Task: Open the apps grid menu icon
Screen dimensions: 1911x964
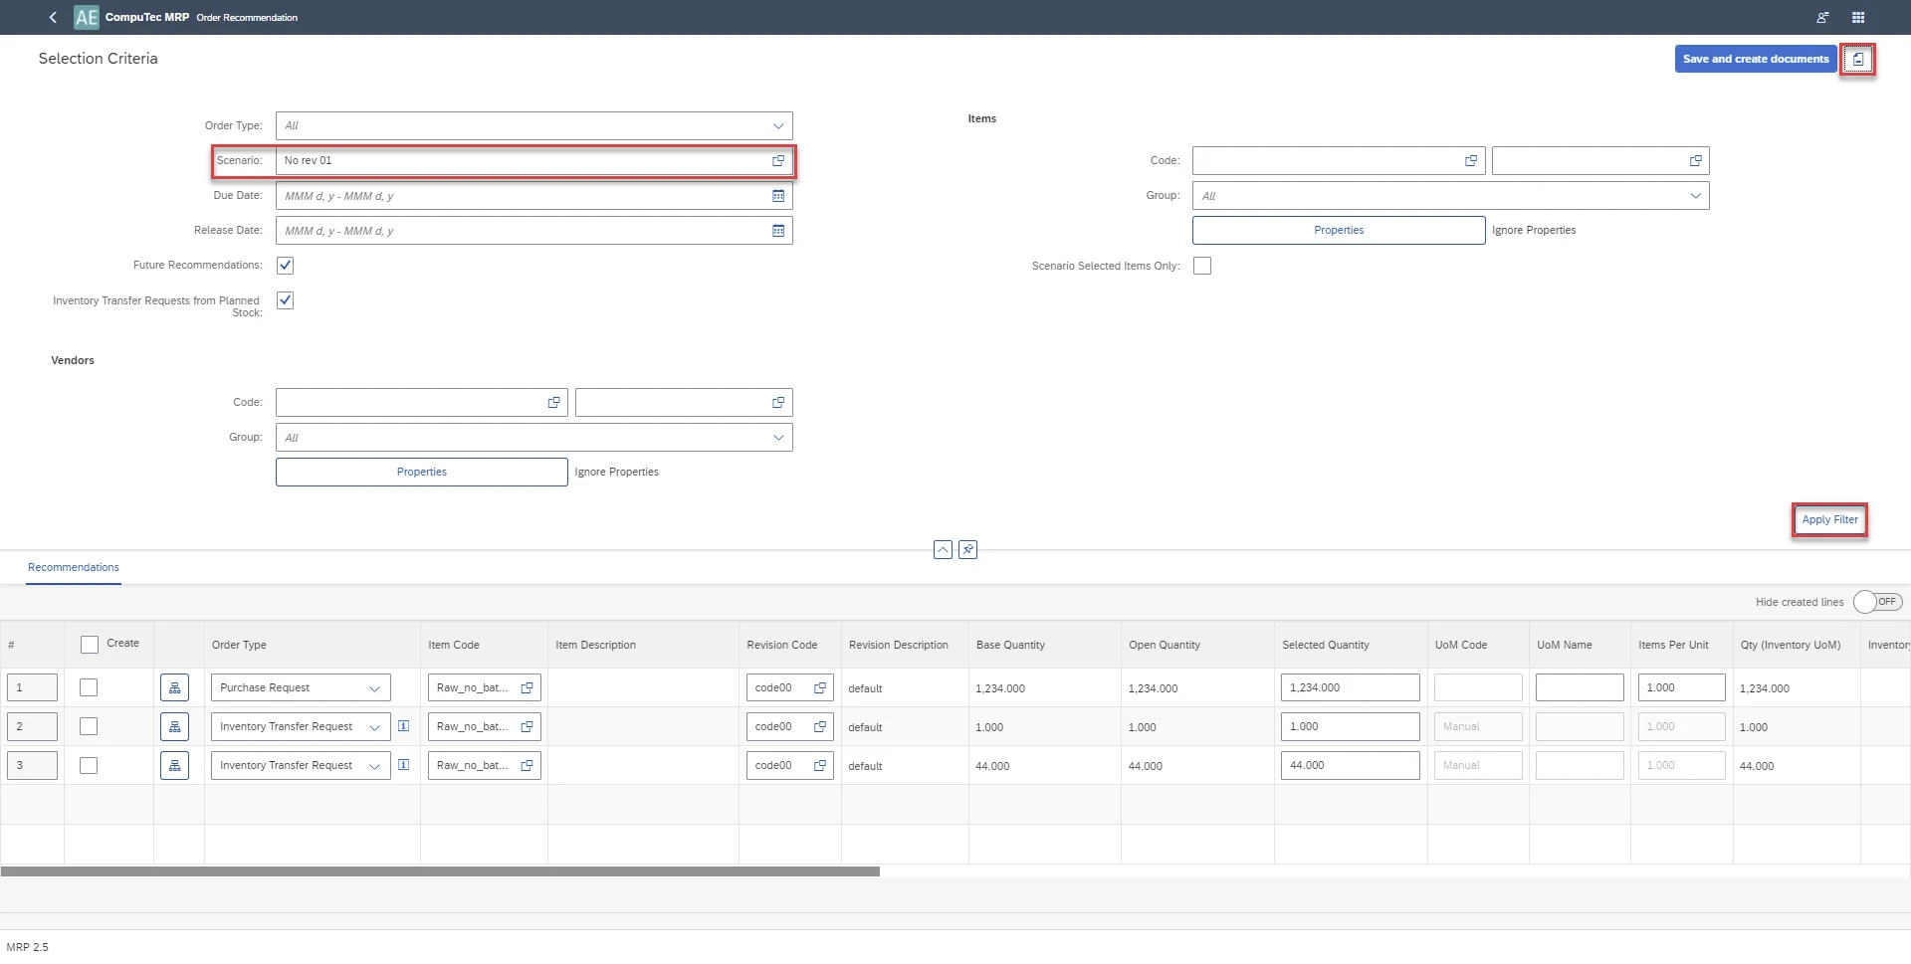Action: [x=1857, y=17]
